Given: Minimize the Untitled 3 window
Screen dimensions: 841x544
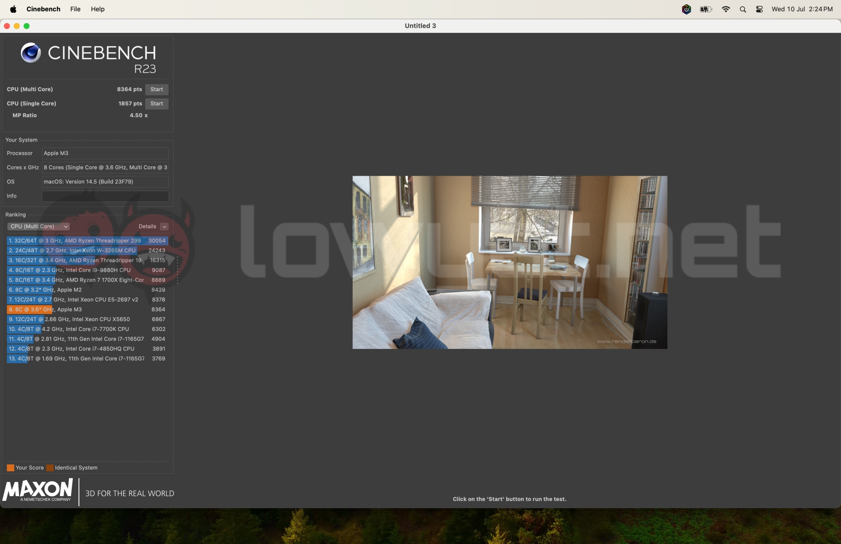Looking at the screenshot, I should [17, 26].
